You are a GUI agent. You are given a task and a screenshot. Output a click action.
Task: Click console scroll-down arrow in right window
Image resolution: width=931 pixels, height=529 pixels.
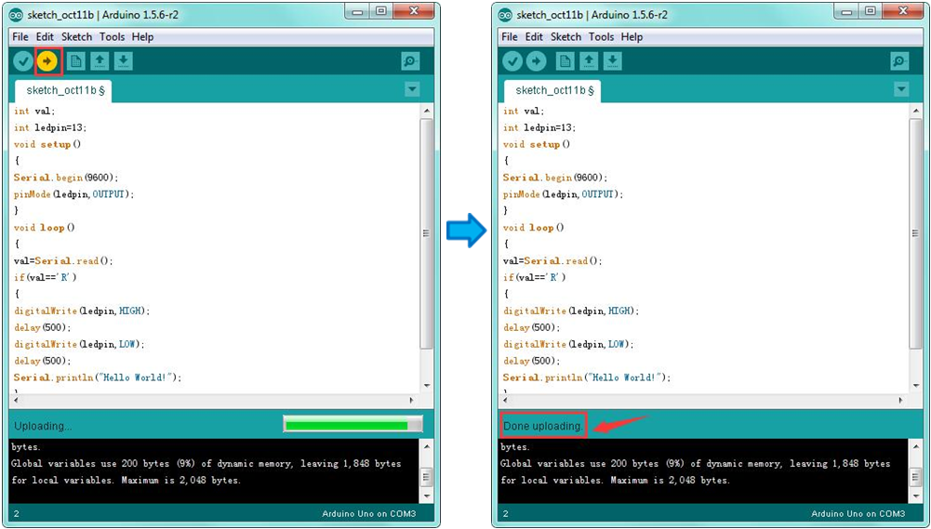(x=915, y=496)
